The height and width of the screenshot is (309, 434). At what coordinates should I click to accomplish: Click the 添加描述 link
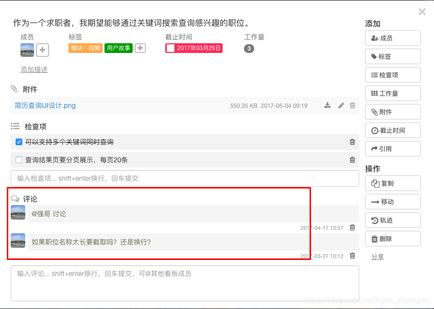[x=34, y=69]
